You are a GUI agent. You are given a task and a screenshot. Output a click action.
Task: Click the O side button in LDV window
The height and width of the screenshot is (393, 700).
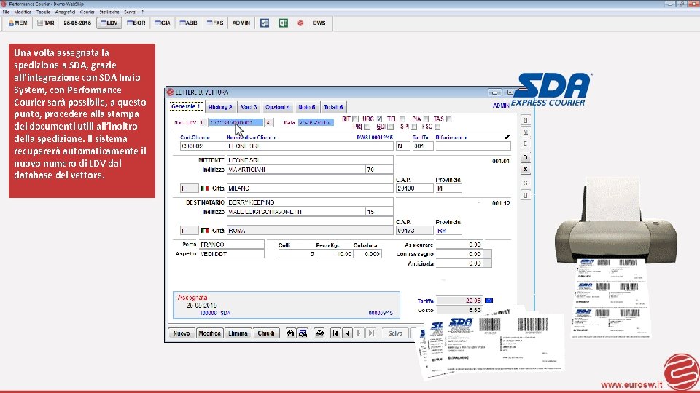[526, 157]
